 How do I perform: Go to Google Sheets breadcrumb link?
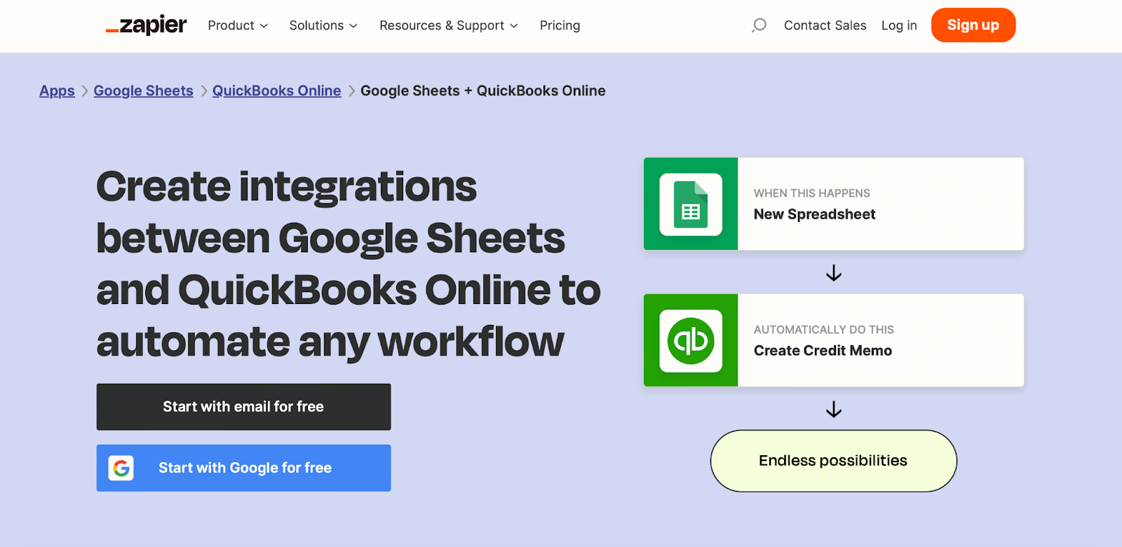tap(143, 91)
